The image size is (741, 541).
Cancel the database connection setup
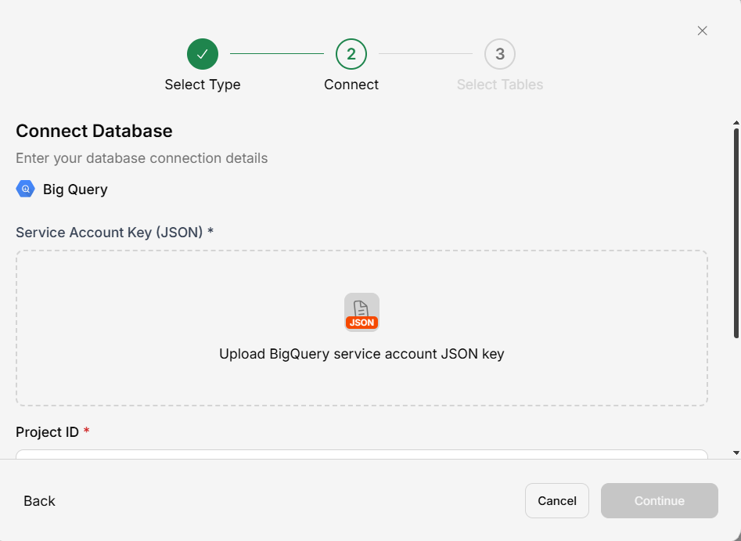(x=556, y=501)
